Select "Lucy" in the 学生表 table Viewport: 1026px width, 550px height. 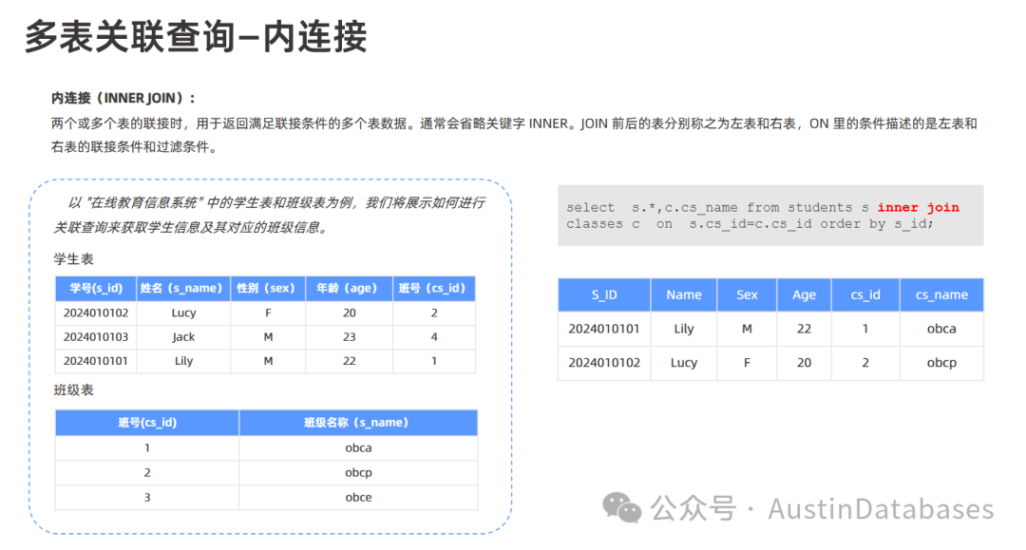183,313
